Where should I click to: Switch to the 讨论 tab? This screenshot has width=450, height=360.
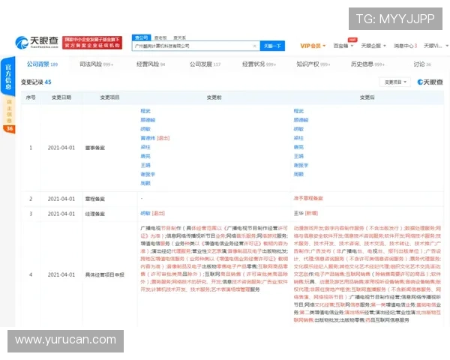pyautogui.click(x=422, y=64)
